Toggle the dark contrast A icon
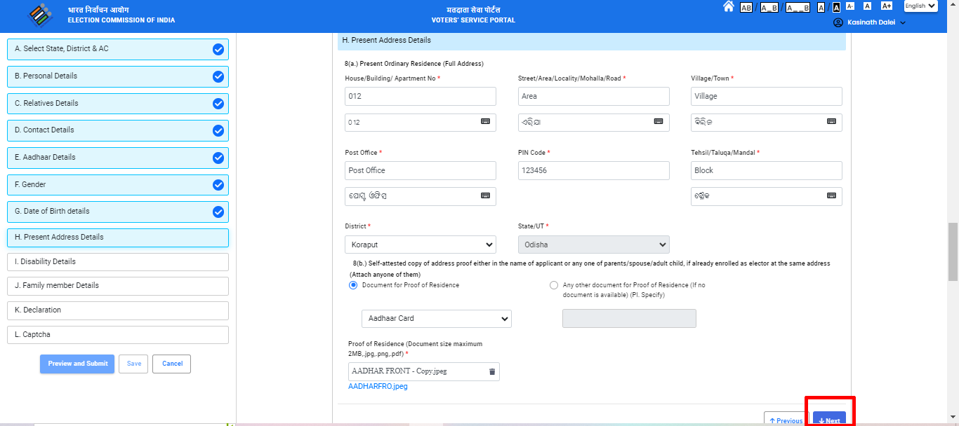Viewport: 959px width, 426px height. point(836,6)
